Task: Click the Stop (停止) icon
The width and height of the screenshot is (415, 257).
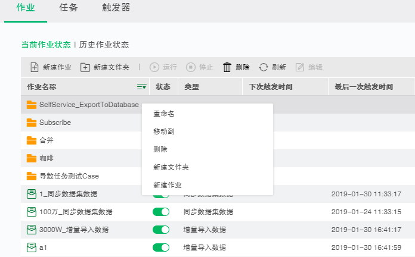Action: tap(191, 68)
